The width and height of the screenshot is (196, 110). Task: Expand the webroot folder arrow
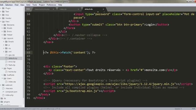pos(1,85)
